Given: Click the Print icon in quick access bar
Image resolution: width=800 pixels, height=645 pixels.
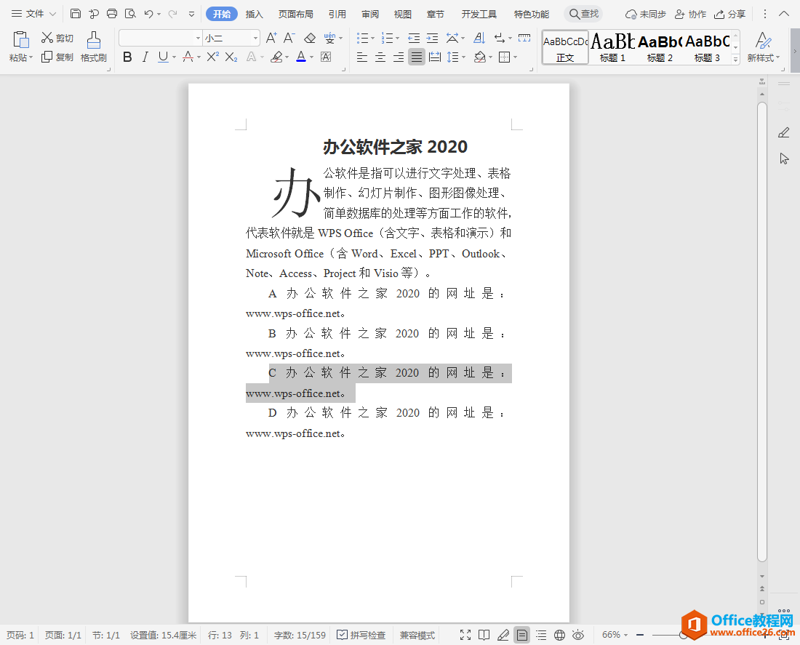Looking at the screenshot, I should click(x=112, y=14).
